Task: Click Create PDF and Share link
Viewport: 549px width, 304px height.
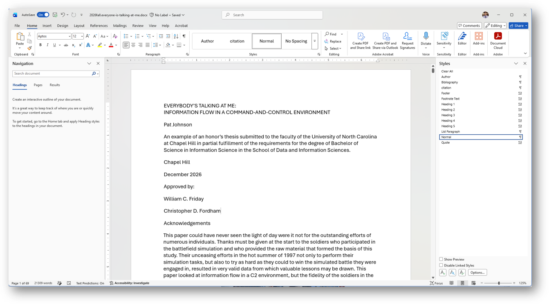Action: 360,41
